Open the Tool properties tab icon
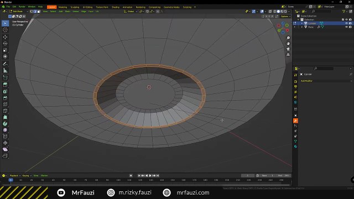This screenshot has width=354, height=199. [x=295, y=75]
